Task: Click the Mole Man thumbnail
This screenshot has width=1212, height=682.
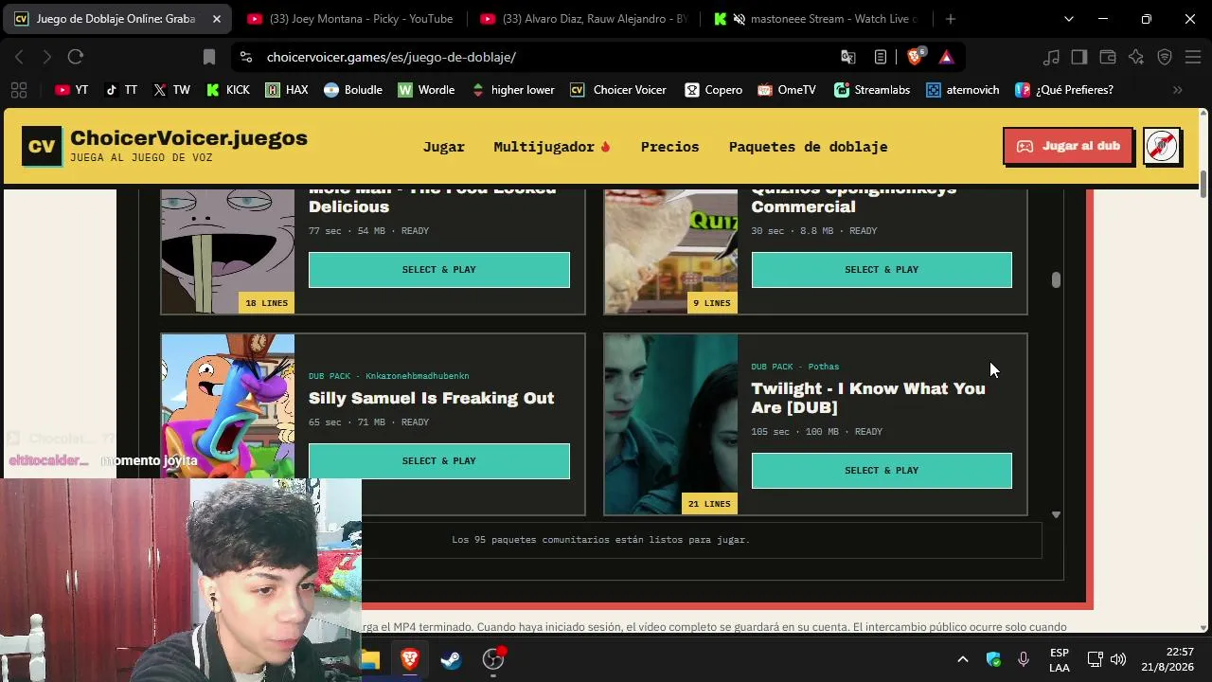Action: (x=228, y=251)
